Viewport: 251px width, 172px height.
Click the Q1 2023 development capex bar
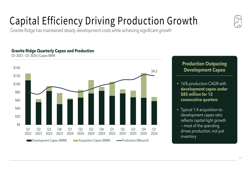(x=28, y=102)
